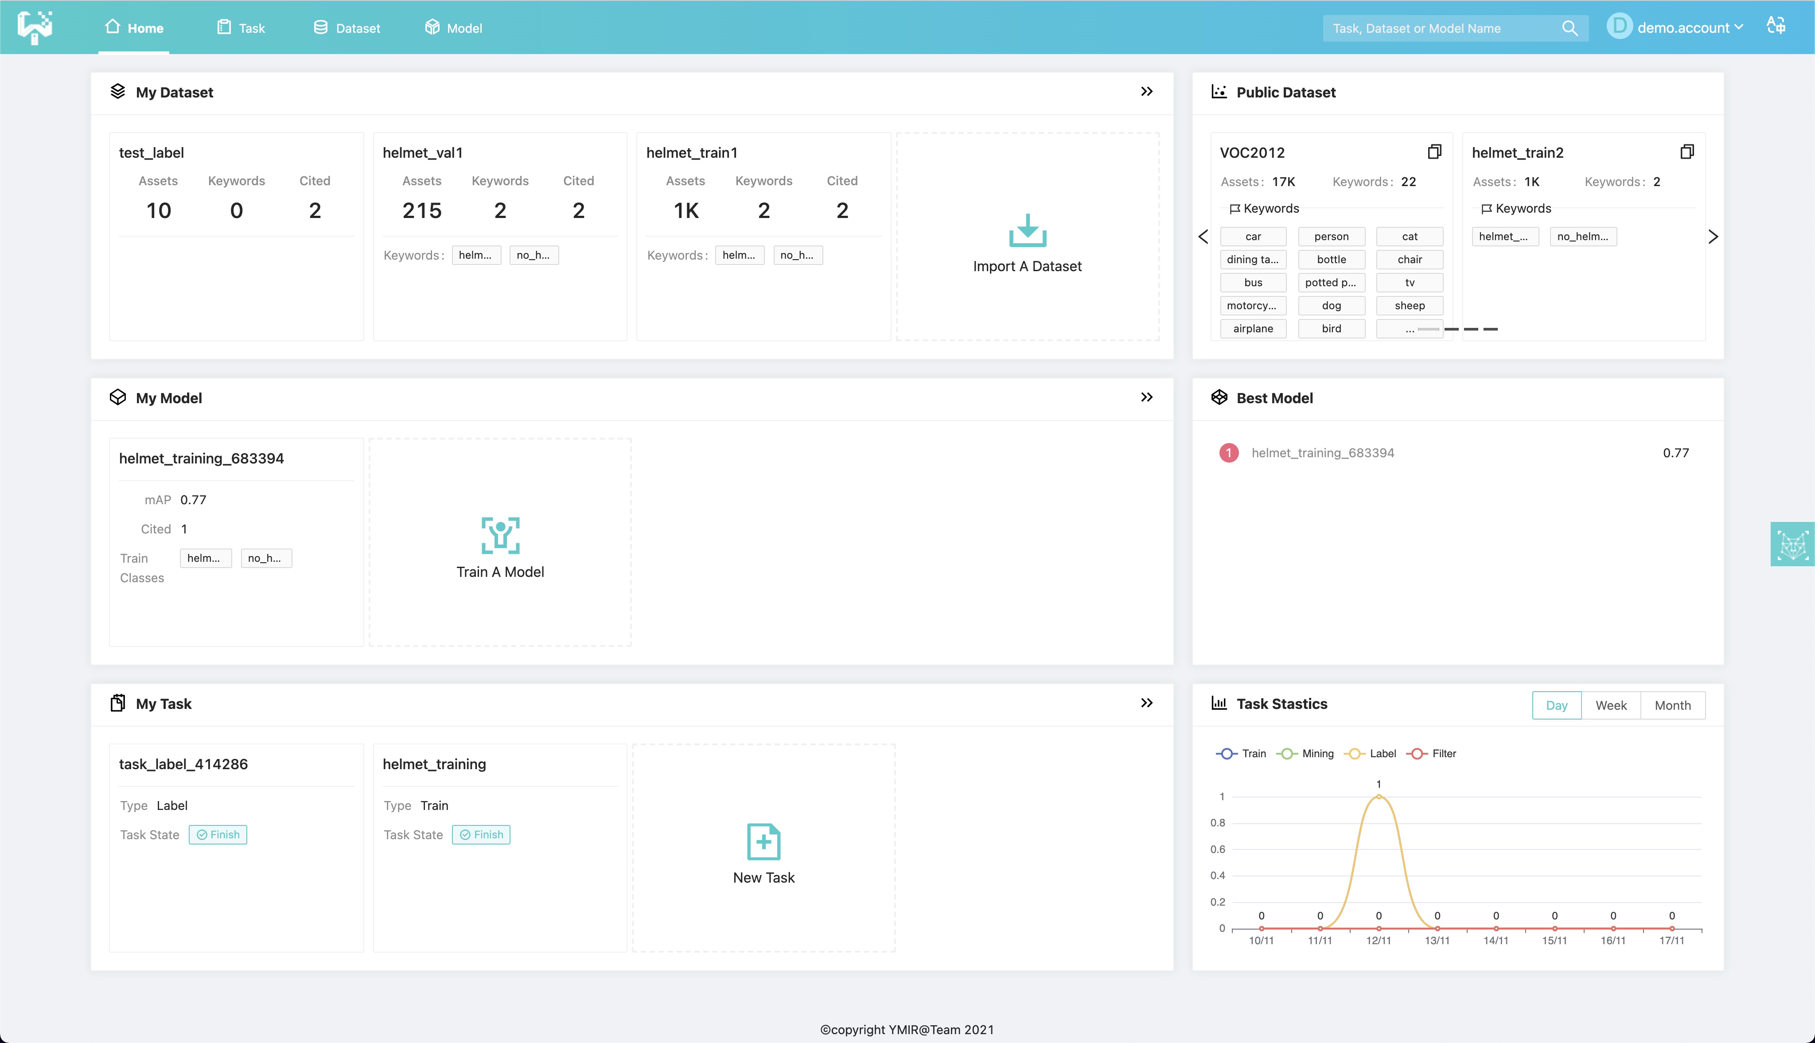1815x1043 pixels.
Task: Copy the VOC2012 public dataset icon
Action: click(x=1434, y=152)
